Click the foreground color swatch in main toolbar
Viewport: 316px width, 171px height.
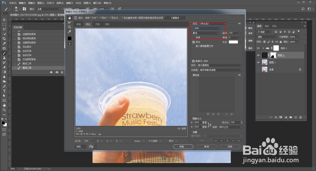3,123
